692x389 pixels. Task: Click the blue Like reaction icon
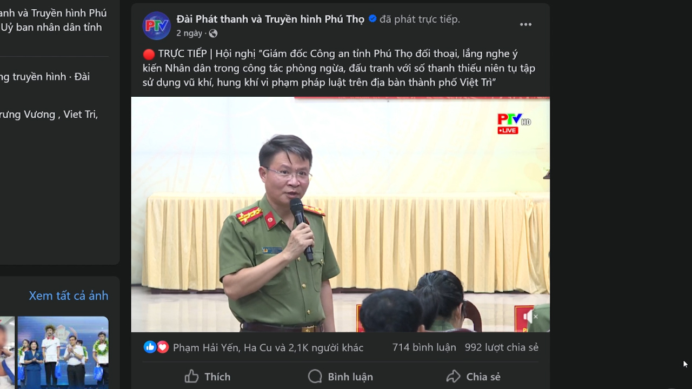pyautogui.click(x=150, y=347)
